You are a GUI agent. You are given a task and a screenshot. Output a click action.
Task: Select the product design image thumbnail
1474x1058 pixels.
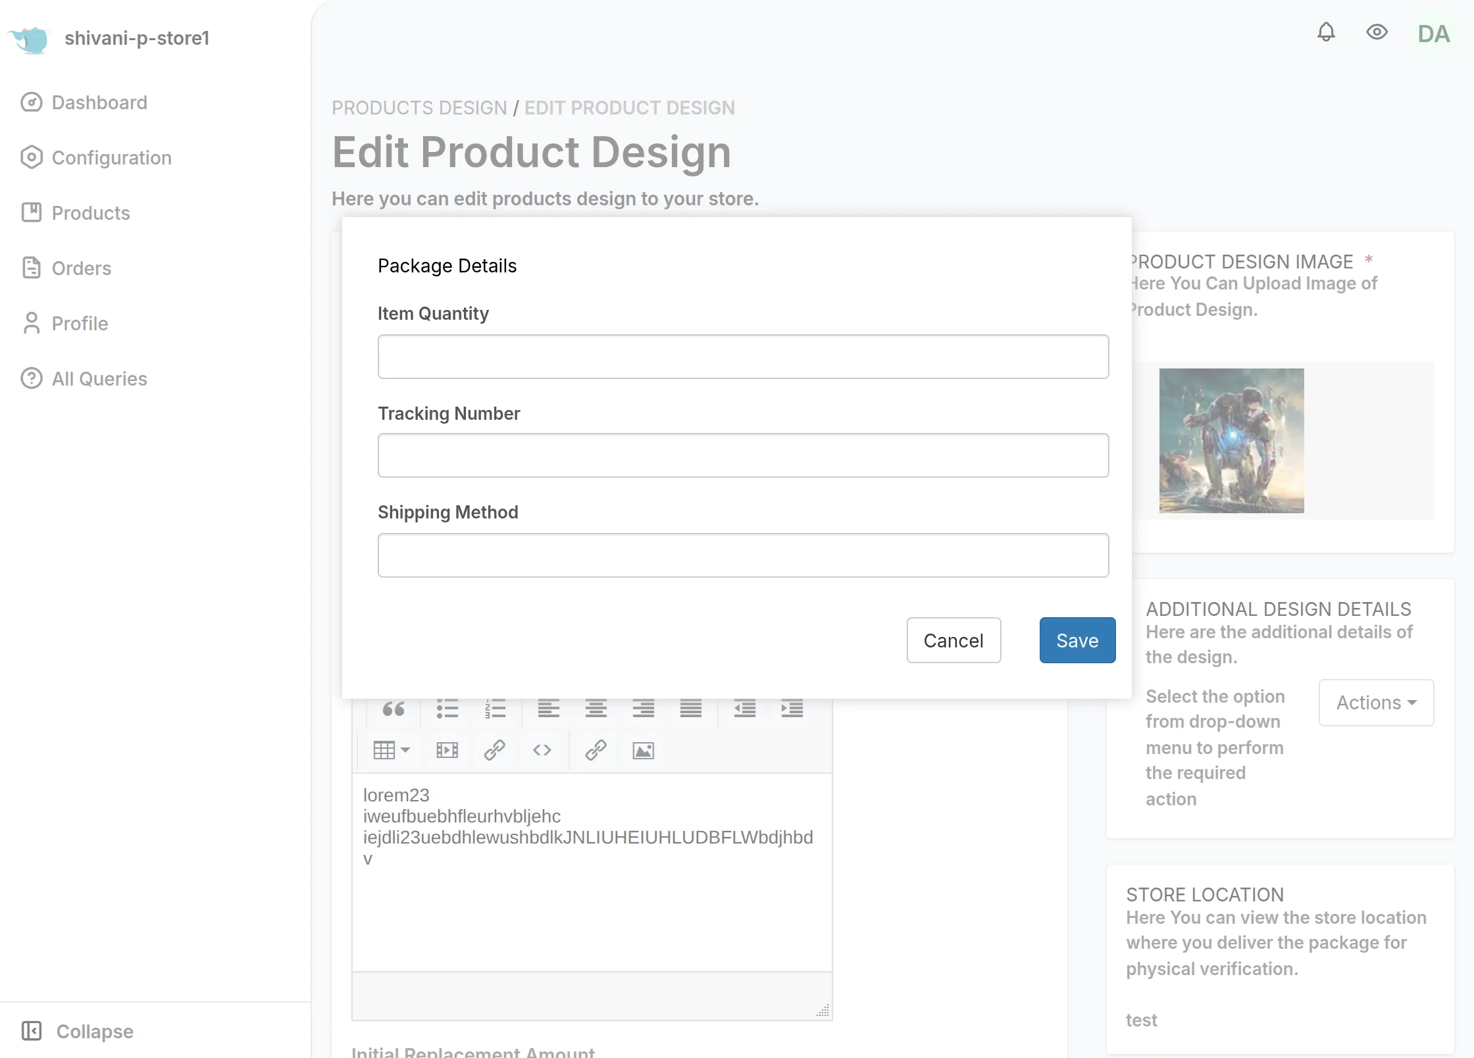(x=1231, y=441)
